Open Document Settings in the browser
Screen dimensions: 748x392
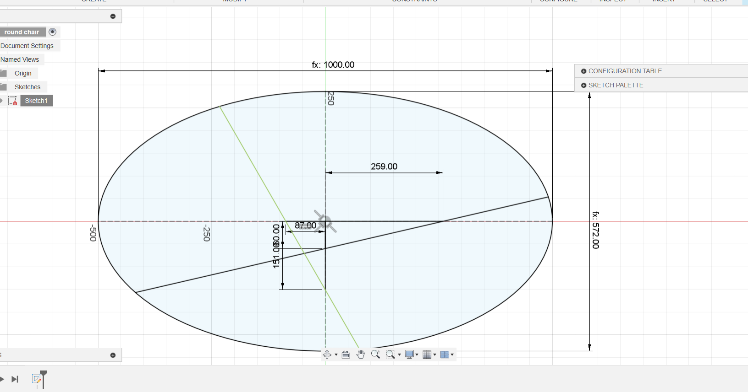[x=27, y=46]
